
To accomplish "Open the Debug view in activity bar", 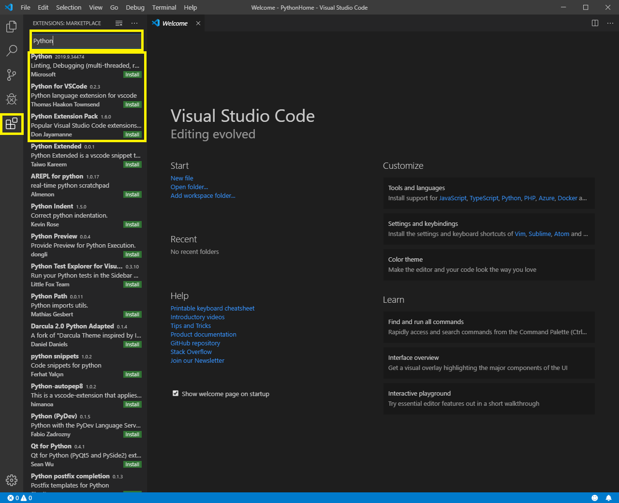I will point(12,99).
